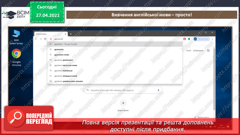Open the Google apps grid

(208, 51)
